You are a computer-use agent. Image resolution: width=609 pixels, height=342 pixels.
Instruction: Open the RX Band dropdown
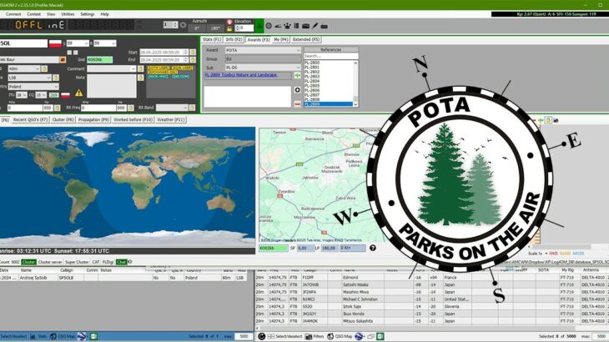[172, 108]
